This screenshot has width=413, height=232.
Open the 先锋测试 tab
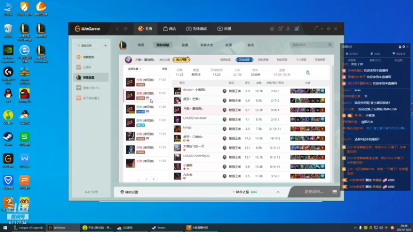point(197,29)
